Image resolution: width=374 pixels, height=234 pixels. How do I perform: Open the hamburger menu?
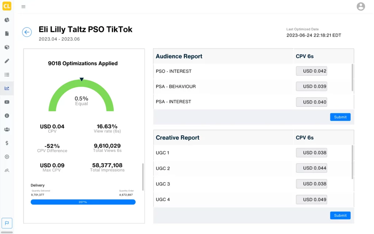23,7
